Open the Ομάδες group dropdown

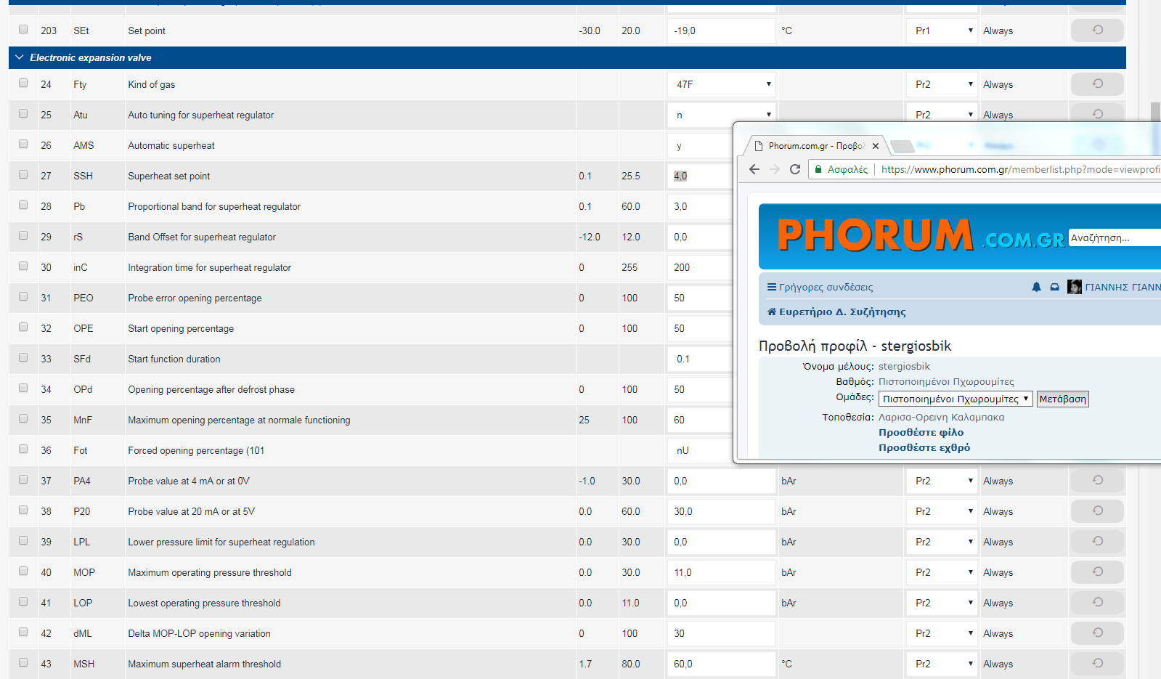click(x=956, y=399)
